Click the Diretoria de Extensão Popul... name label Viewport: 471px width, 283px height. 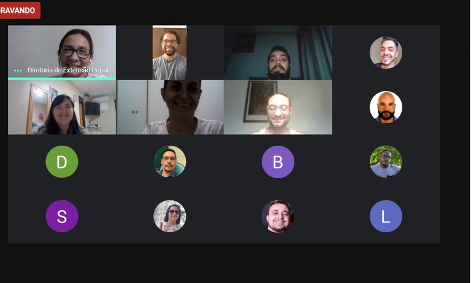click(71, 70)
